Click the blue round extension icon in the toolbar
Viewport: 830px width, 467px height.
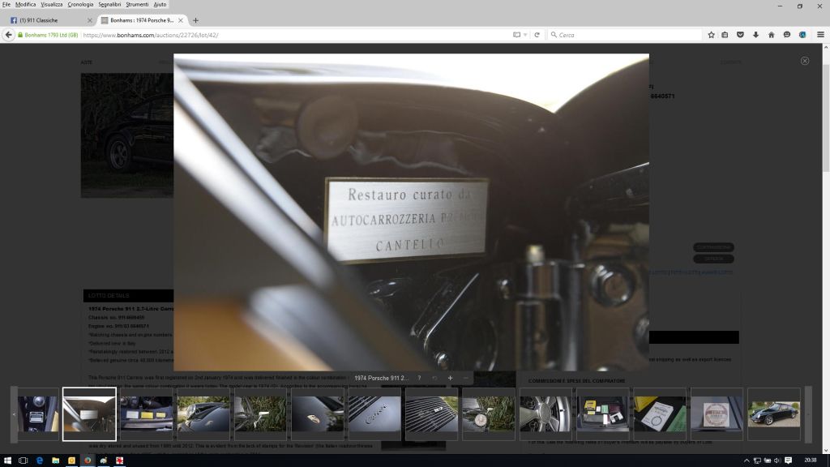pyautogui.click(x=802, y=35)
